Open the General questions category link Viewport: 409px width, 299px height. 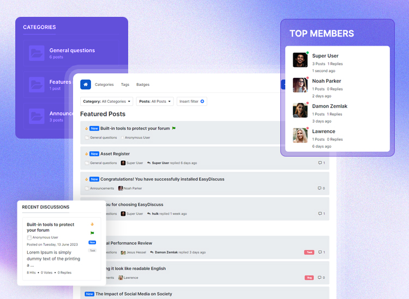click(72, 51)
